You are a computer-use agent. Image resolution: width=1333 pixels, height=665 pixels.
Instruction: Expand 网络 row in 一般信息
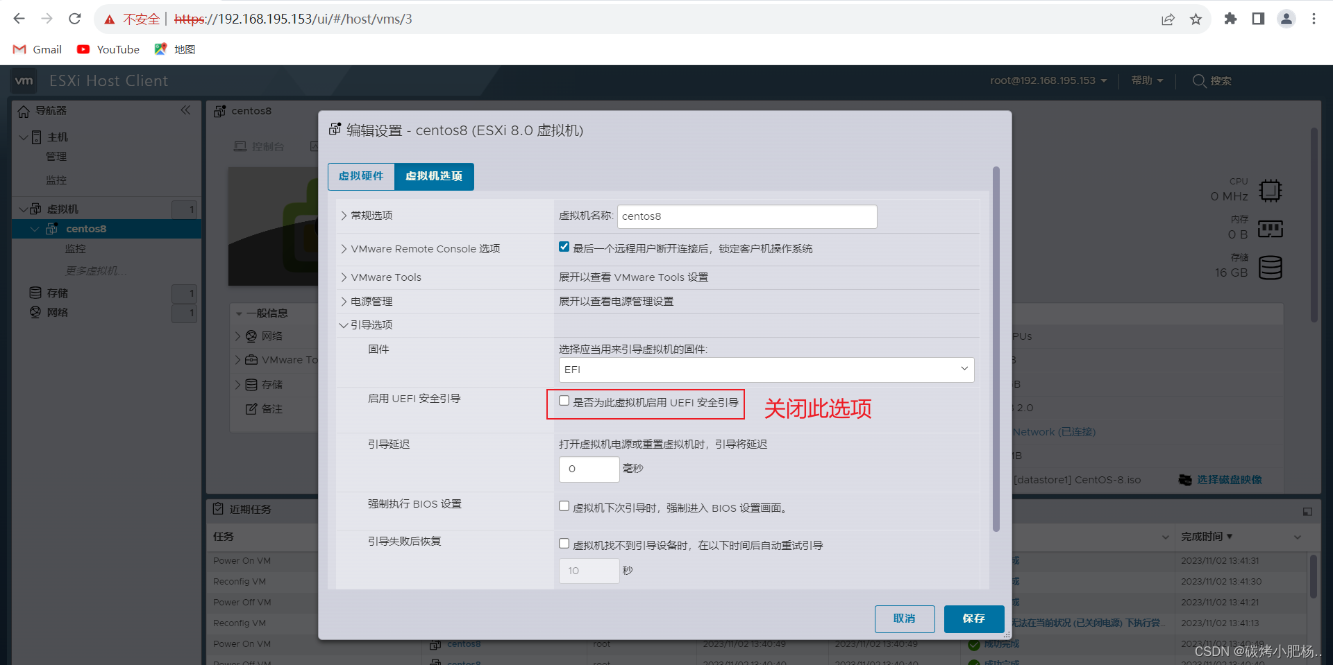(x=237, y=336)
